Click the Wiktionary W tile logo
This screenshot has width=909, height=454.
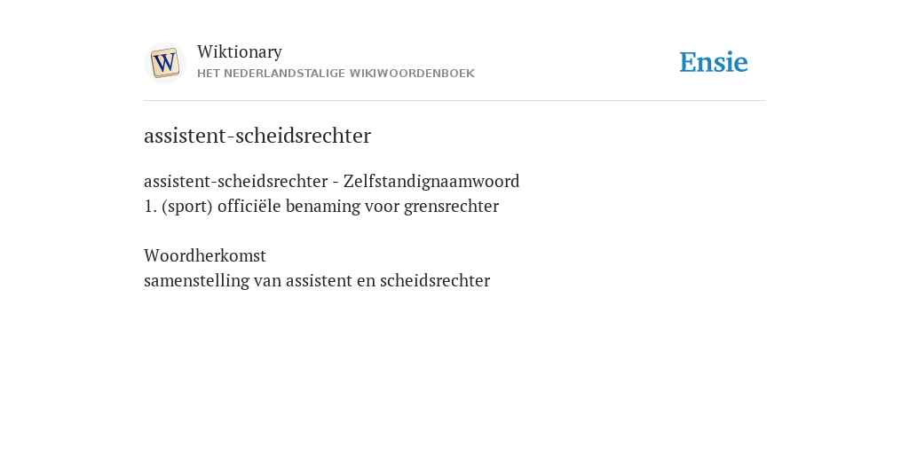pos(165,63)
